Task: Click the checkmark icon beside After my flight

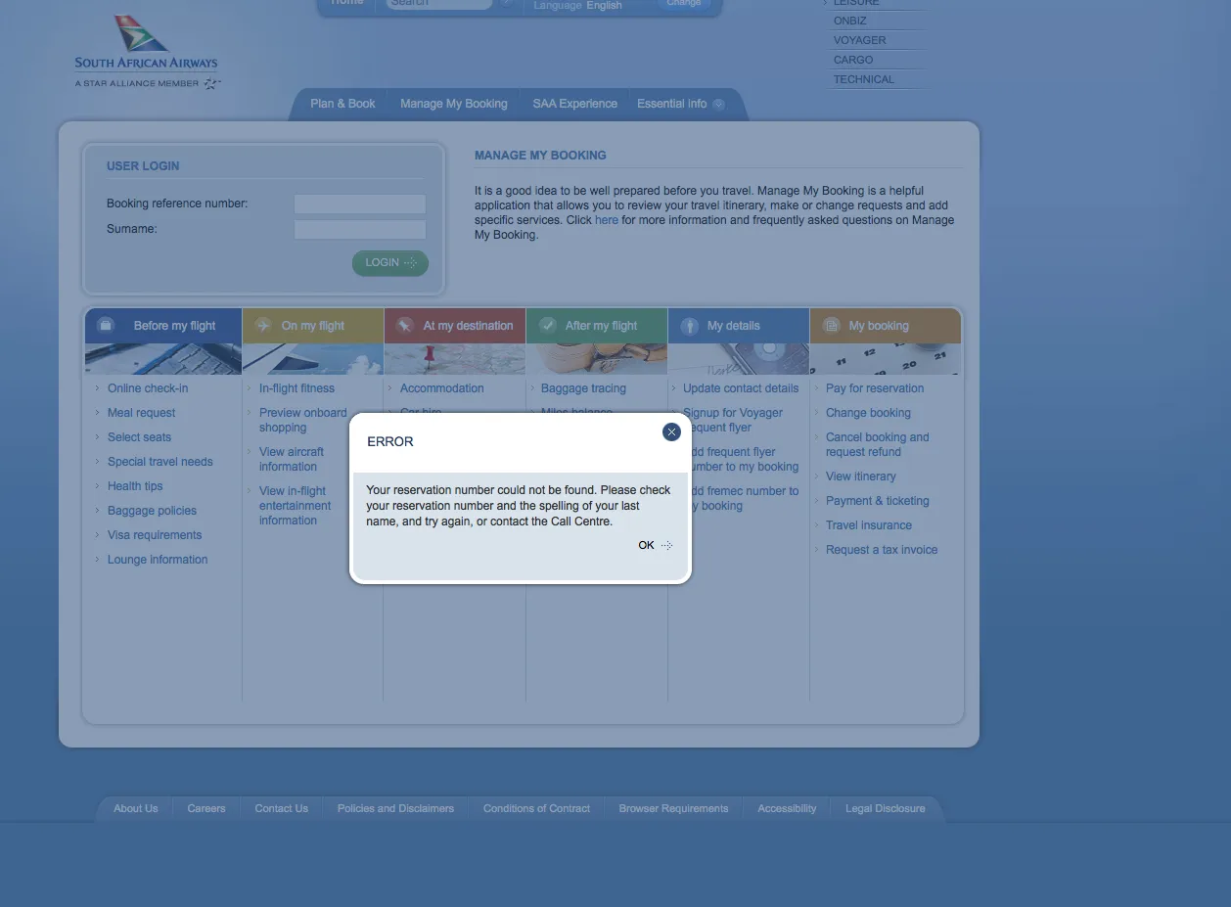Action: (548, 325)
